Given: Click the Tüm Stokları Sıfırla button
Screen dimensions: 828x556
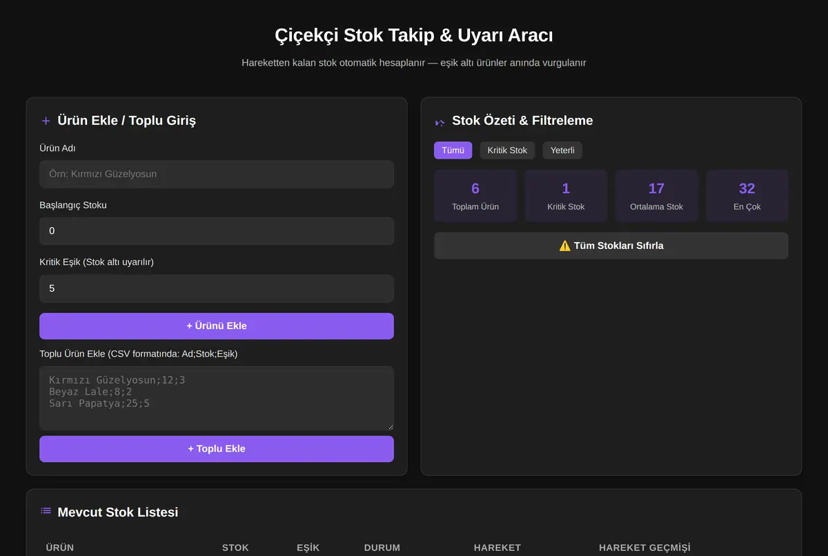Looking at the screenshot, I should click(x=611, y=246).
